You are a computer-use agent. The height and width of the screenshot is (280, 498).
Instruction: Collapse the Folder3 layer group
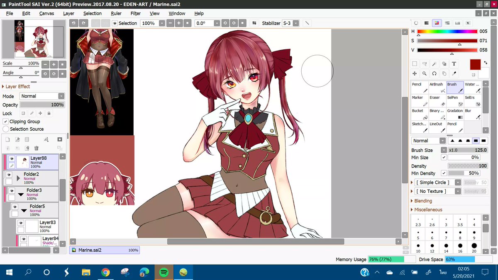click(x=21, y=194)
